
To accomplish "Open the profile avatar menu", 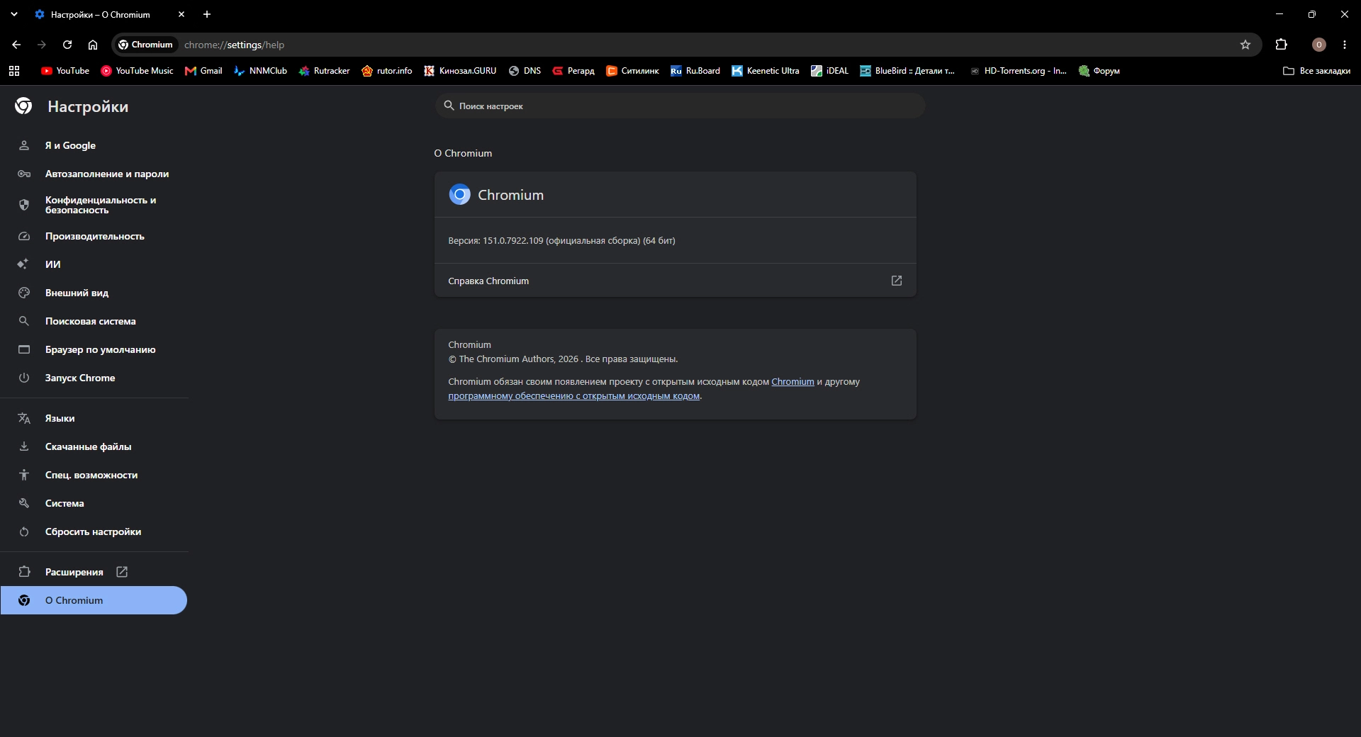I will pyautogui.click(x=1319, y=45).
